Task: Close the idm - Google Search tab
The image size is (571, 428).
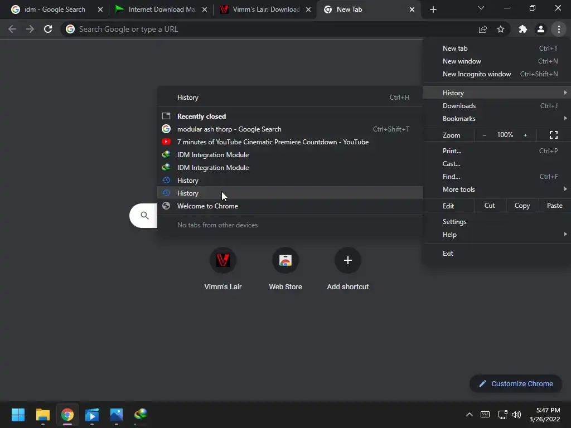Action: [100, 9]
